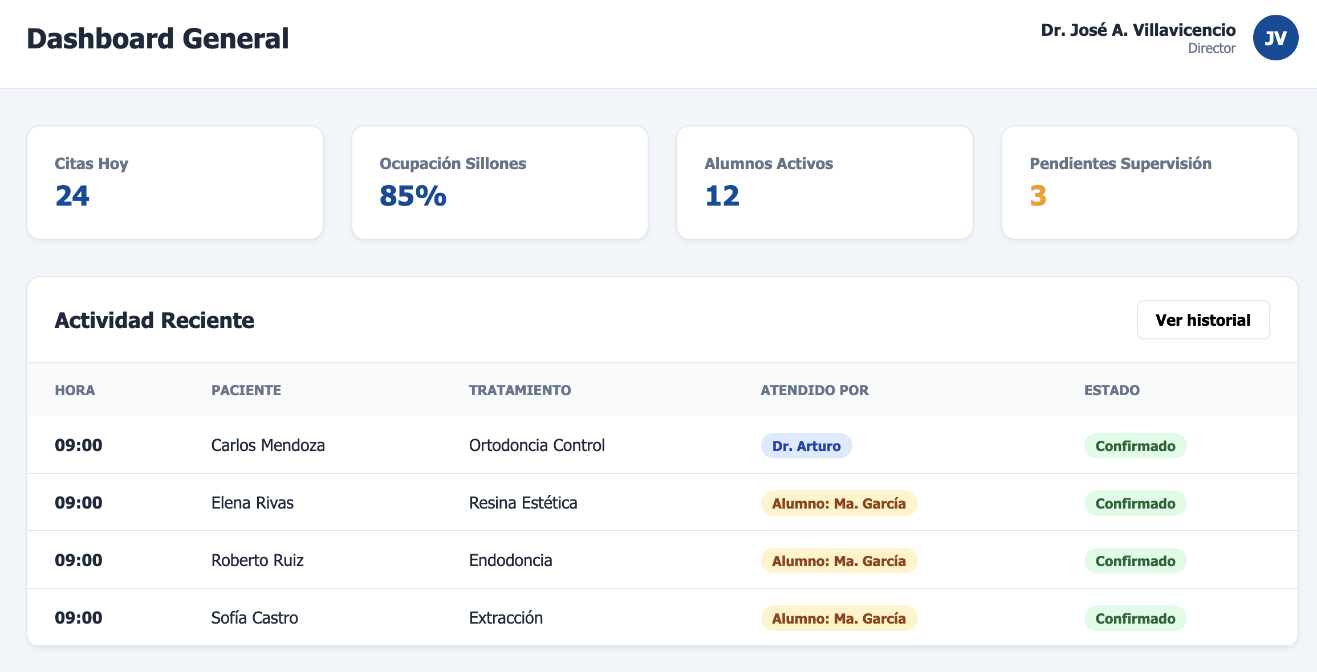Click patient name Sofía Castro
The image size is (1317, 672).
click(254, 618)
